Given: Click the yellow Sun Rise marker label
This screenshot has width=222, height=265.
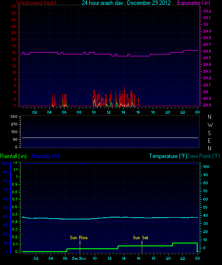Looking at the screenshot, I should coord(79,238).
